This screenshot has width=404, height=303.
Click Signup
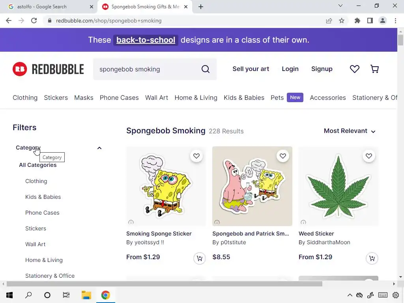click(x=322, y=69)
